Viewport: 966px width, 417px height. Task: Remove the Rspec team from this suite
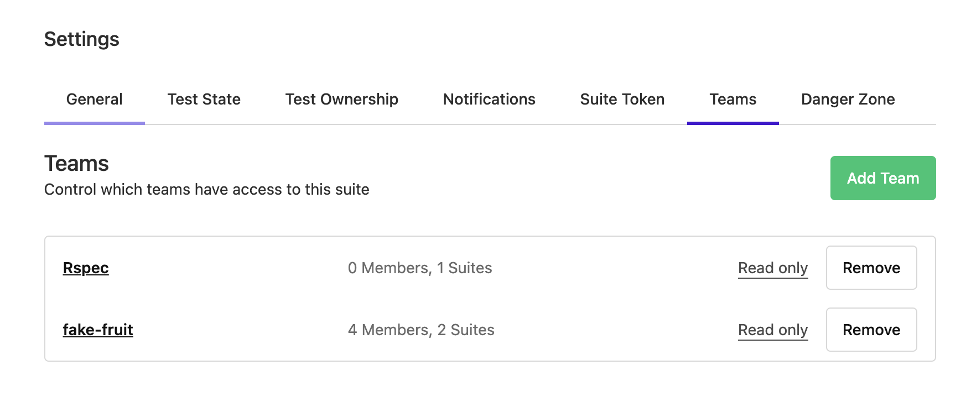[x=871, y=268]
